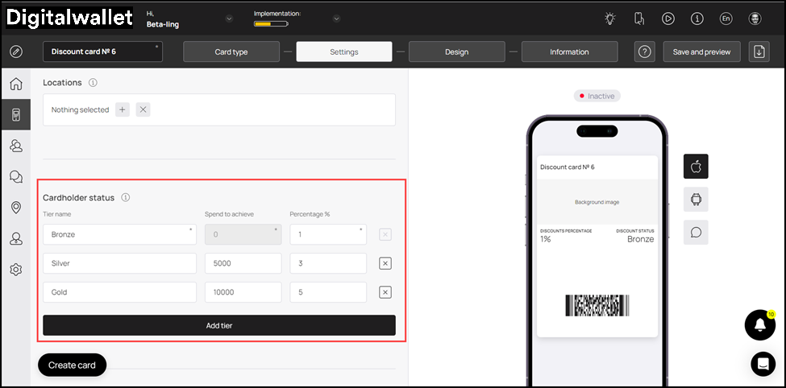
Task: Click the lightbulb tips icon in header
Action: click(x=610, y=19)
